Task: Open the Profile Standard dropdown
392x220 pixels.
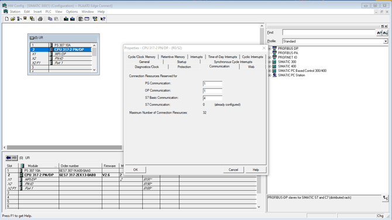Action: (x=386, y=41)
